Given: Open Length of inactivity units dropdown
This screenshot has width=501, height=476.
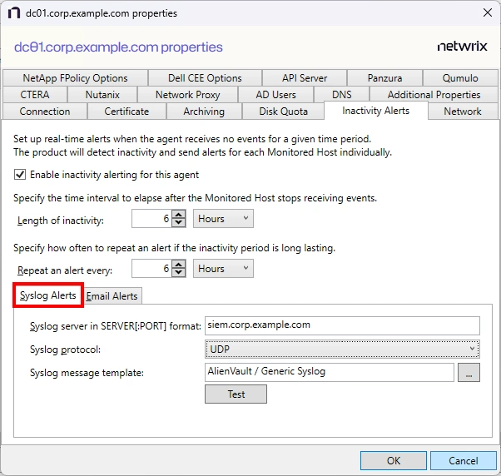Looking at the screenshot, I should pos(223,219).
